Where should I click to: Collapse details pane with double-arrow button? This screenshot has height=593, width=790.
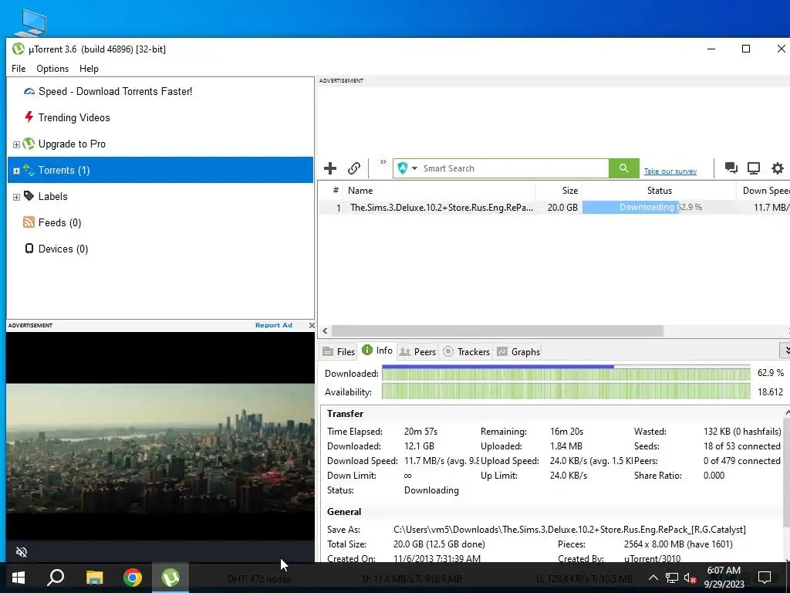coord(785,350)
